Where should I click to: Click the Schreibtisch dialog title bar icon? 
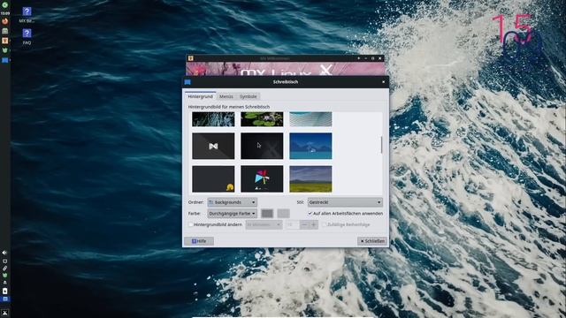187,82
